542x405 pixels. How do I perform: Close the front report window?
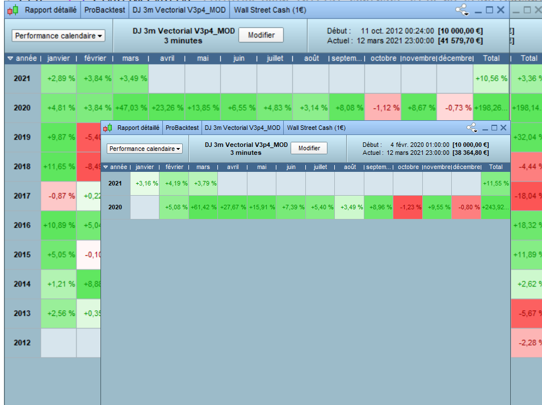tap(503, 128)
